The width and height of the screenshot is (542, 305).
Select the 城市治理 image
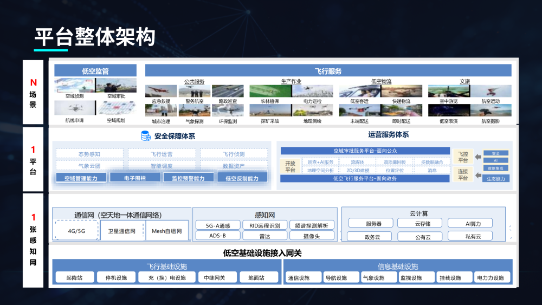(161, 111)
